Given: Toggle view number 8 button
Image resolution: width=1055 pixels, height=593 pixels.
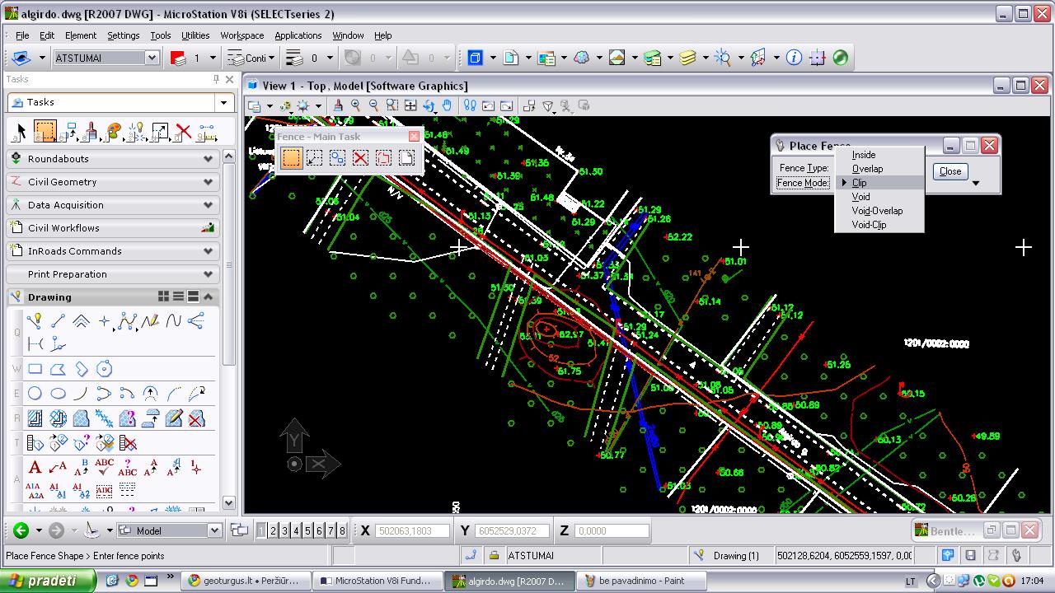Looking at the screenshot, I should point(342,531).
